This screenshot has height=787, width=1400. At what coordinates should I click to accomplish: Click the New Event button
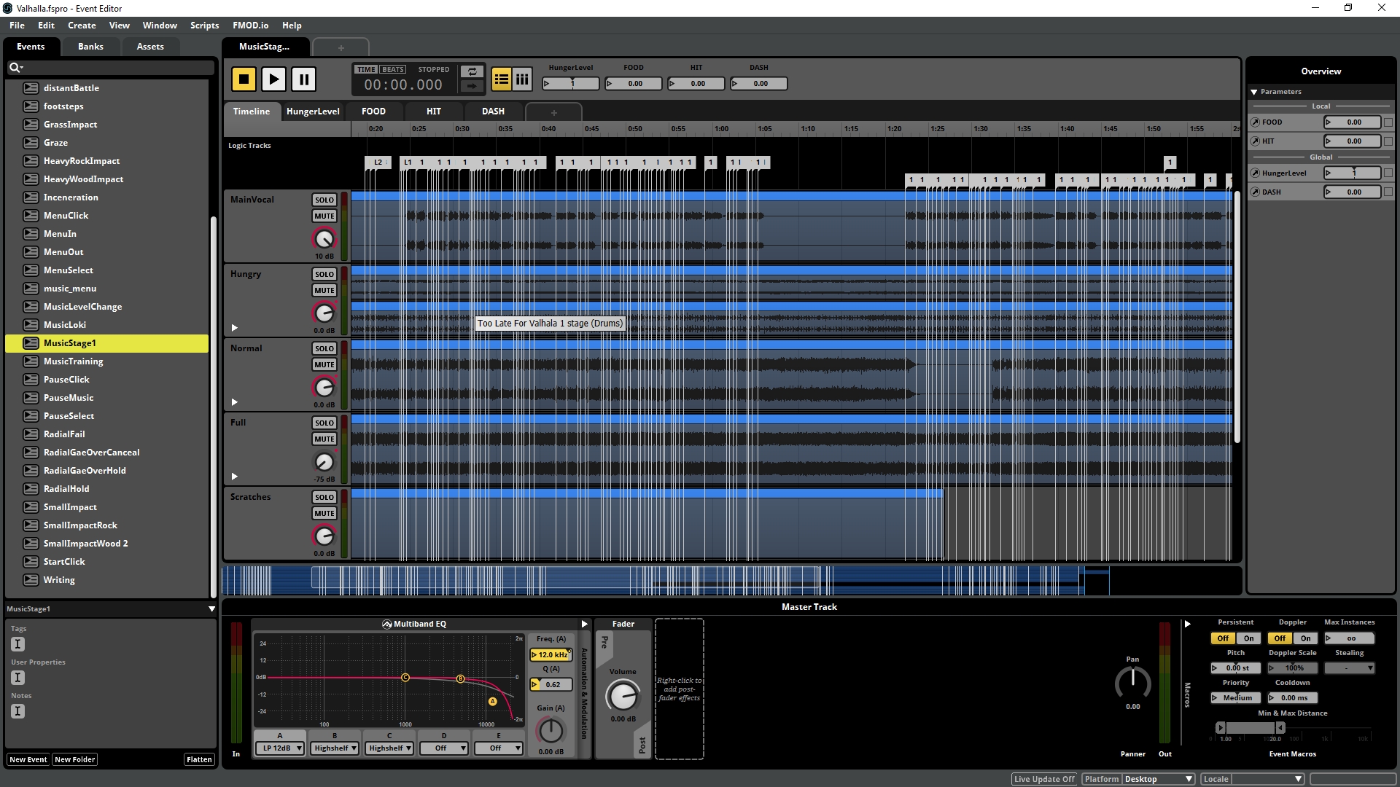(x=28, y=759)
